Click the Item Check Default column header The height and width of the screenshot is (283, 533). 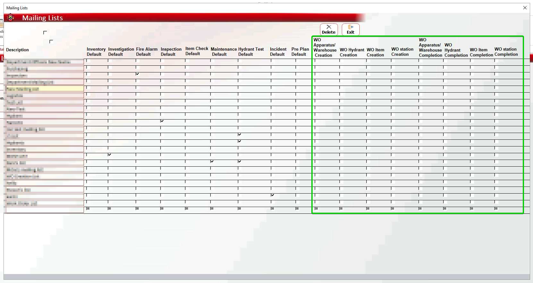tap(197, 51)
